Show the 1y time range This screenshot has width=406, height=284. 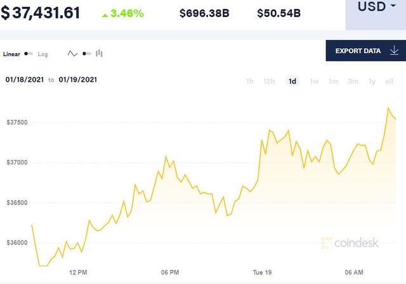click(x=372, y=81)
